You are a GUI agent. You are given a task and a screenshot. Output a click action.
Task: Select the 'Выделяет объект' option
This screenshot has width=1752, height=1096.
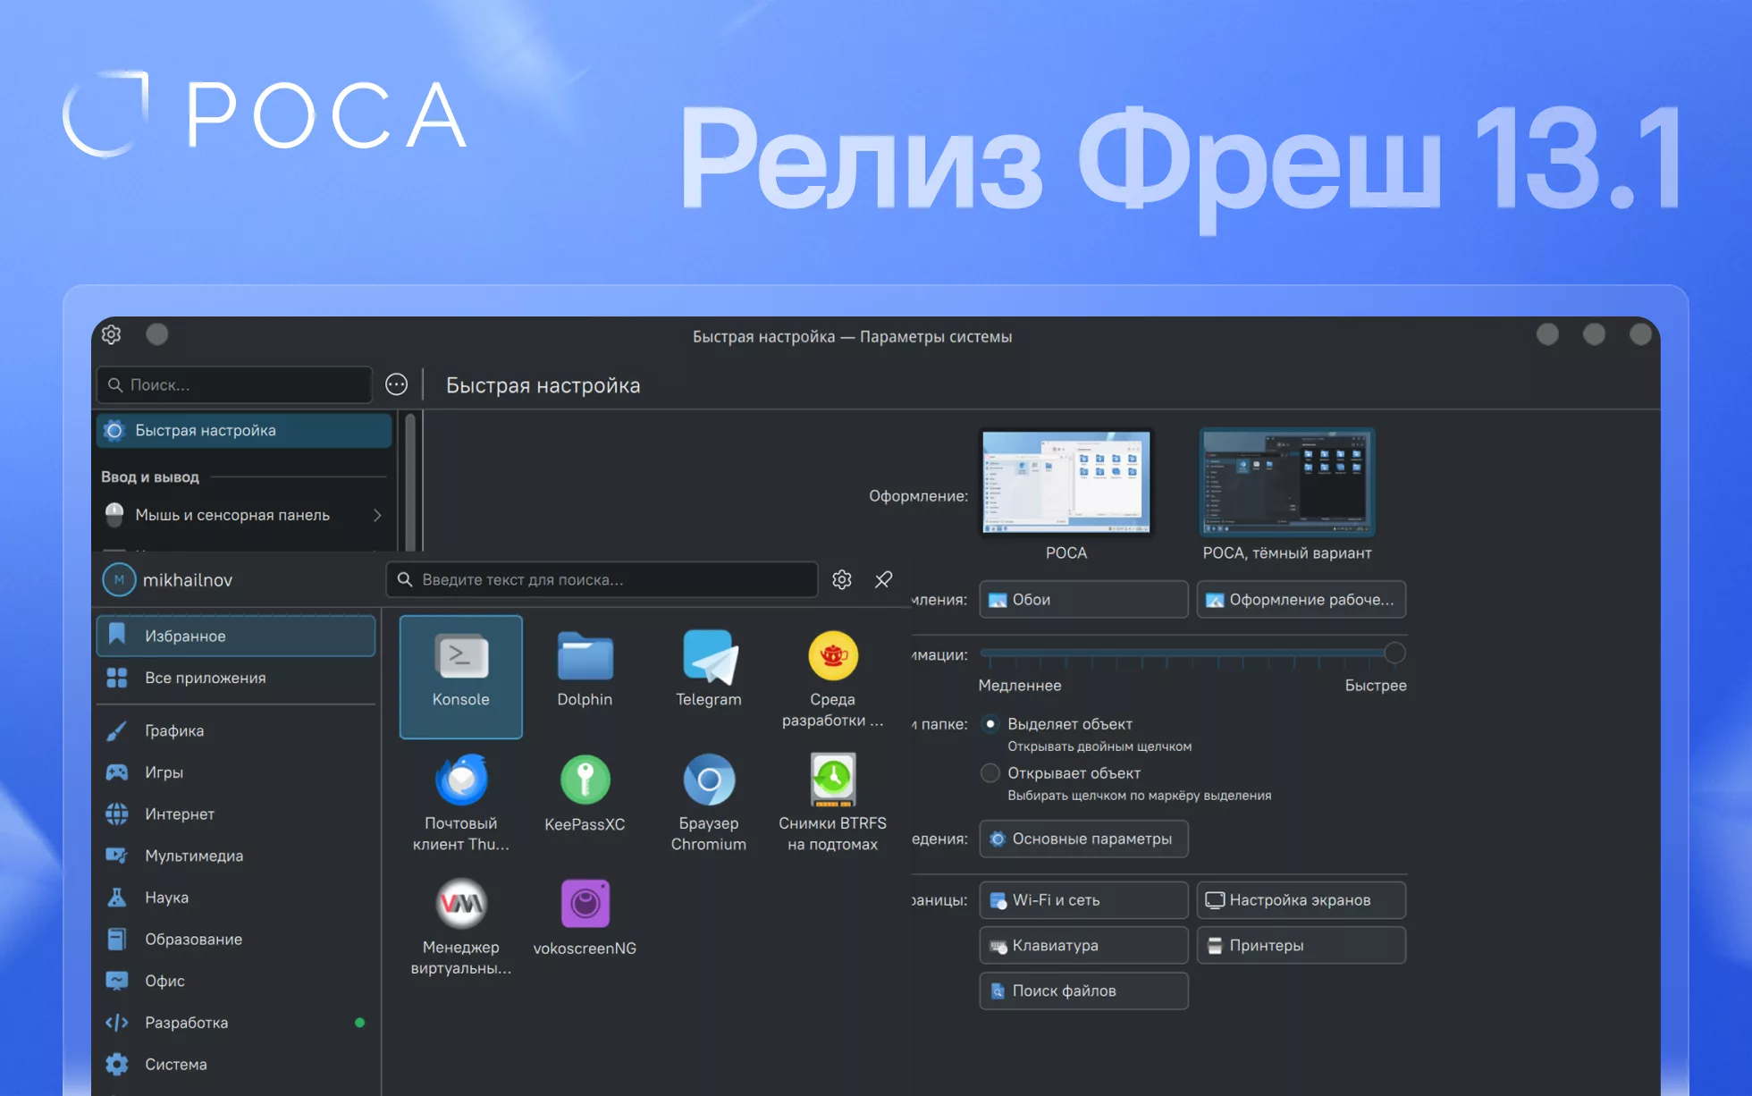point(991,724)
